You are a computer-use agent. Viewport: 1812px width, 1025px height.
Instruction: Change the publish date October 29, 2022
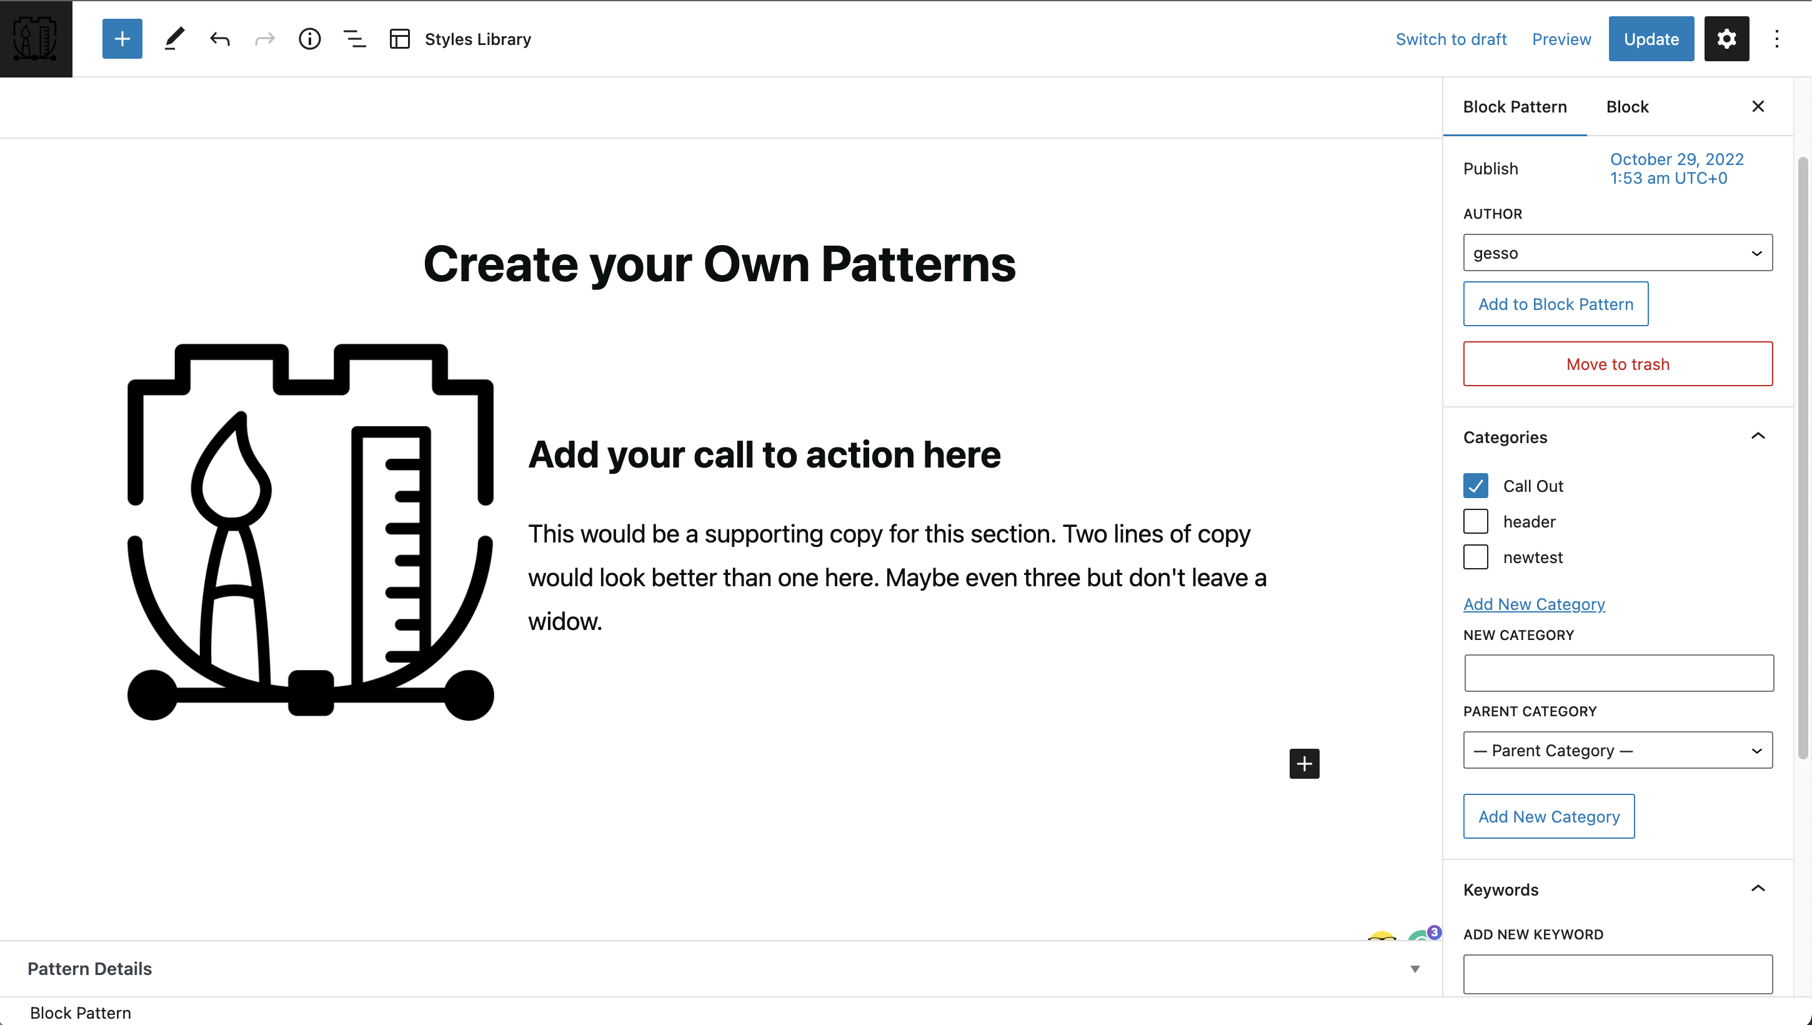point(1677,169)
